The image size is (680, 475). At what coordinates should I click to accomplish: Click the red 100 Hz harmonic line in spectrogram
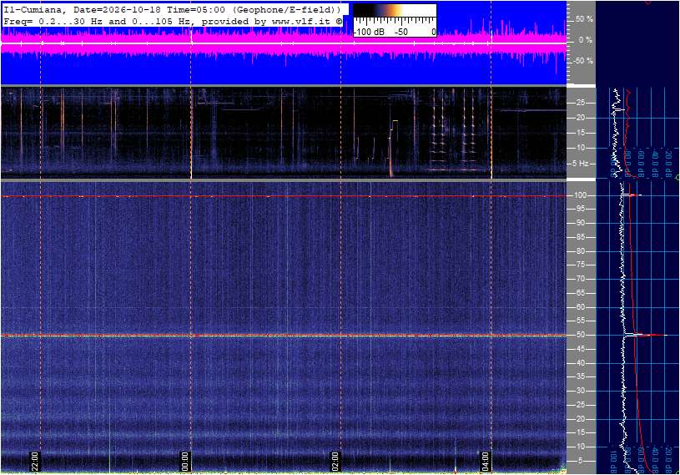283,196
